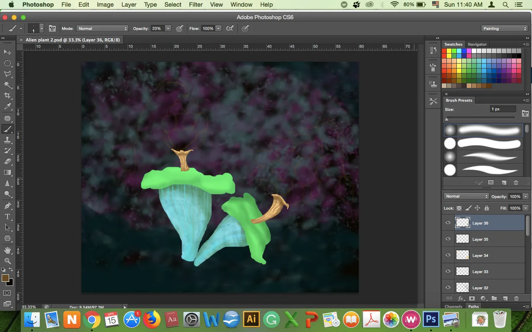This screenshot has width=532, height=332.
Task: Click the foreground color swatch
Action: pyautogui.click(x=5, y=278)
